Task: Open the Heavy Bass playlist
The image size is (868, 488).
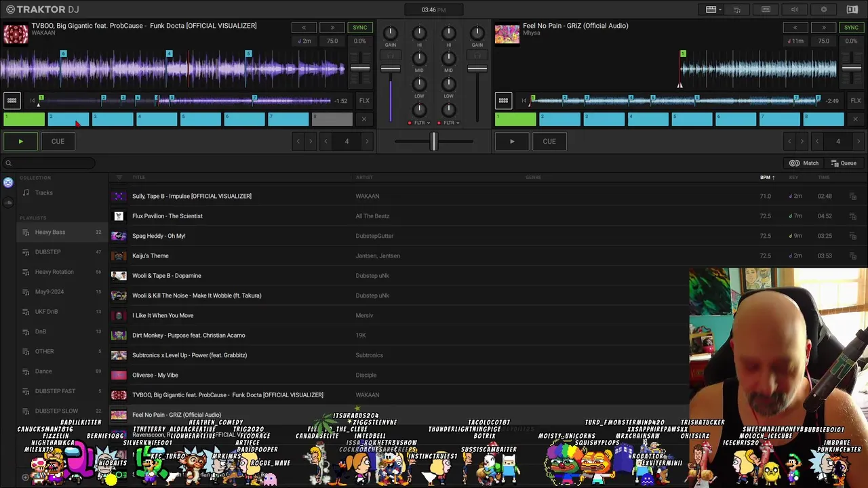Action: click(x=63, y=232)
